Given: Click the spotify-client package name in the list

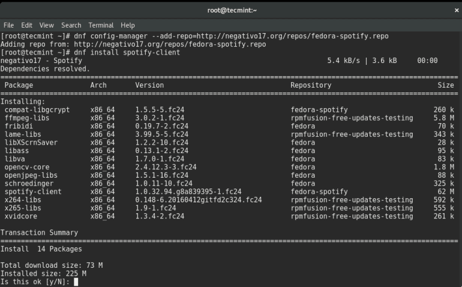Looking at the screenshot, I should [33, 192].
